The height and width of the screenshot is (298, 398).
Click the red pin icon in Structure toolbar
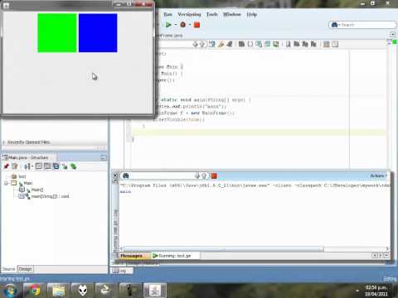point(7,166)
